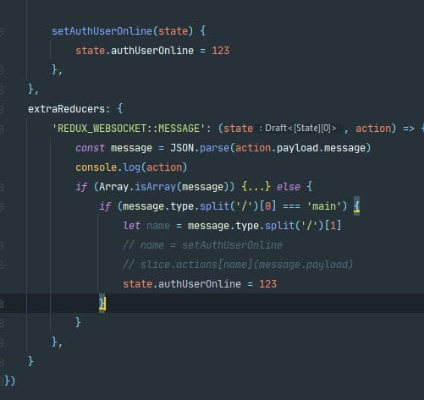Image resolution: width=424 pixels, height=400 pixels.
Task: Click the highlighted closing brace on the caret line
Action: pyautogui.click(x=102, y=304)
